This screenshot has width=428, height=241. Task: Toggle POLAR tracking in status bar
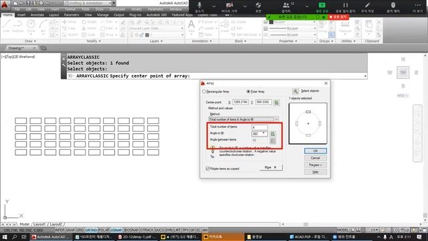pos(104,230)
